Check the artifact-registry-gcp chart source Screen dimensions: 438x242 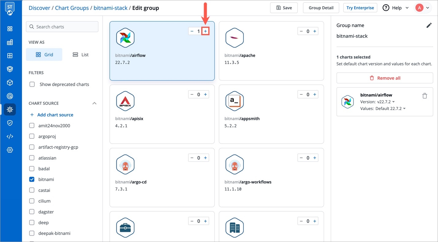tap(32, 147)
